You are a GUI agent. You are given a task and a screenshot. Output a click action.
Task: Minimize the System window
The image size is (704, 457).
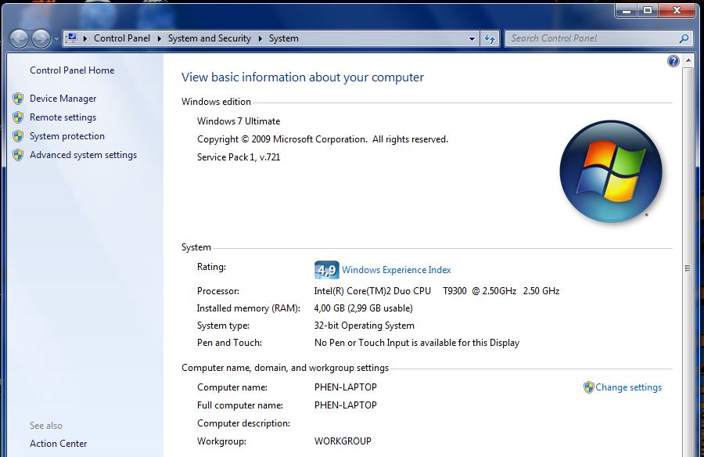627,10
